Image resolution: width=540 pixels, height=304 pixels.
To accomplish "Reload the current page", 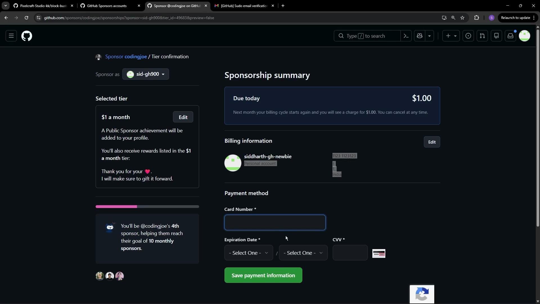I will (x=26, y=18).
